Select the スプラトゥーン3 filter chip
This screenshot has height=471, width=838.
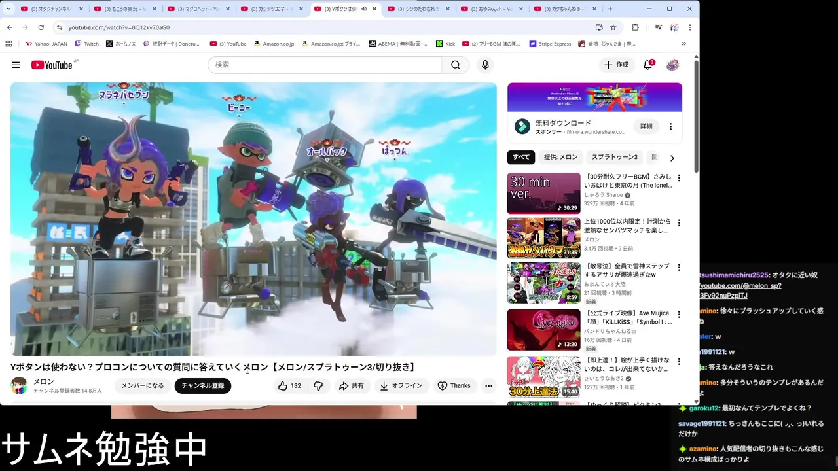pos(615,158)
